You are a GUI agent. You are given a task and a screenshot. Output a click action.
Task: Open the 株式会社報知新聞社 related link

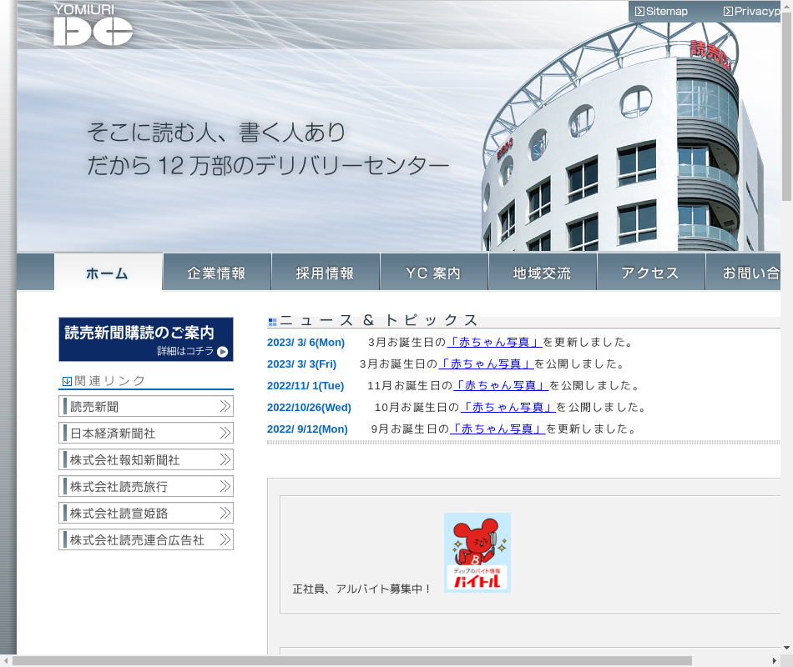pyautogui.click(x=145, y=460)
